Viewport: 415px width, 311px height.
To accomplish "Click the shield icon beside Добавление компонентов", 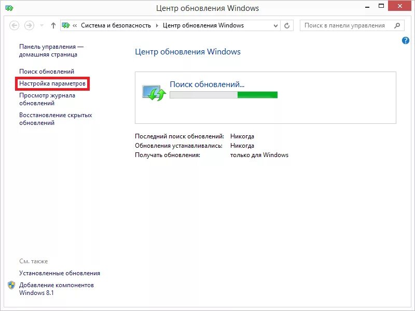I will pyautogui.click(x=11, y=285).
